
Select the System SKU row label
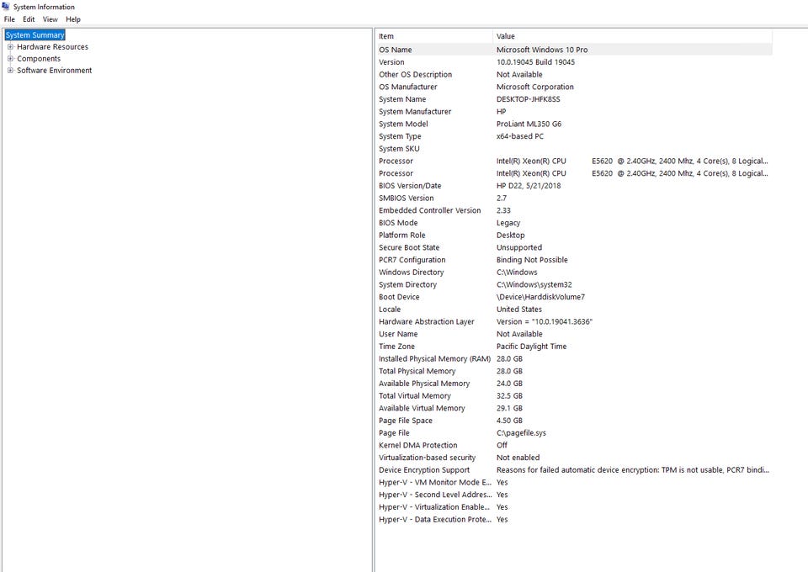(399, 149)
